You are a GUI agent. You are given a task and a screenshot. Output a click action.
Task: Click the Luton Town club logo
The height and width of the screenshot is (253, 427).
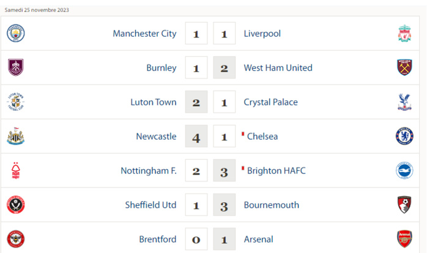(x=16, y=102)
